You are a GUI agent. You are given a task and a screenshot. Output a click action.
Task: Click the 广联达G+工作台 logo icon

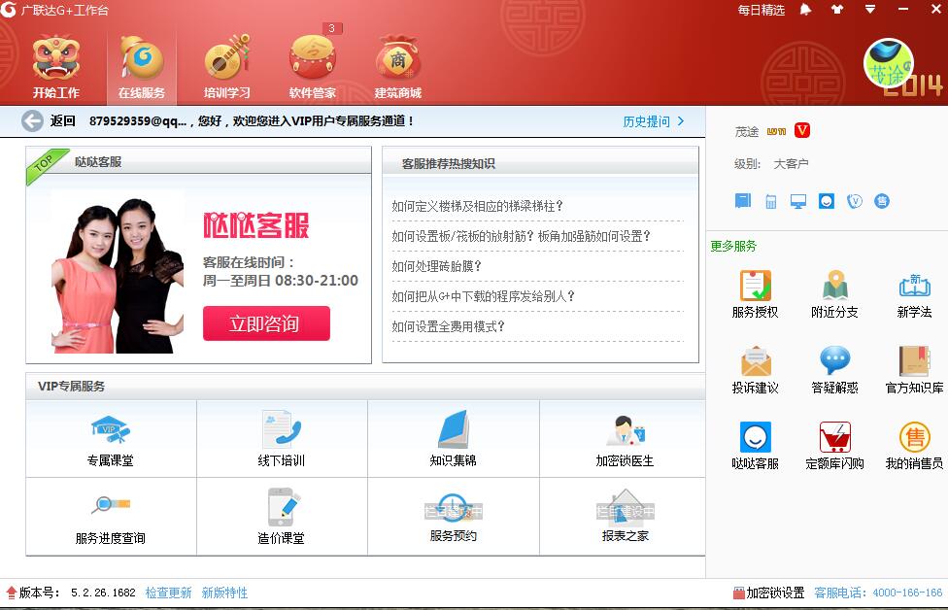8,10
